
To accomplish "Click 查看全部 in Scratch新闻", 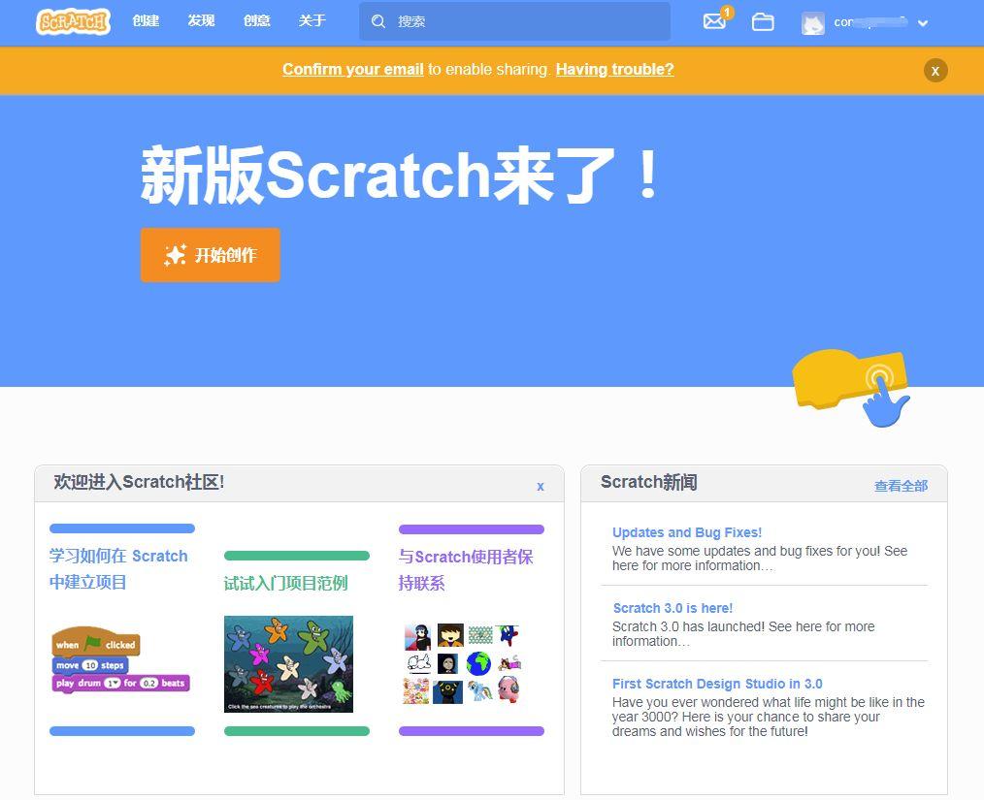I will click(901, 486).
